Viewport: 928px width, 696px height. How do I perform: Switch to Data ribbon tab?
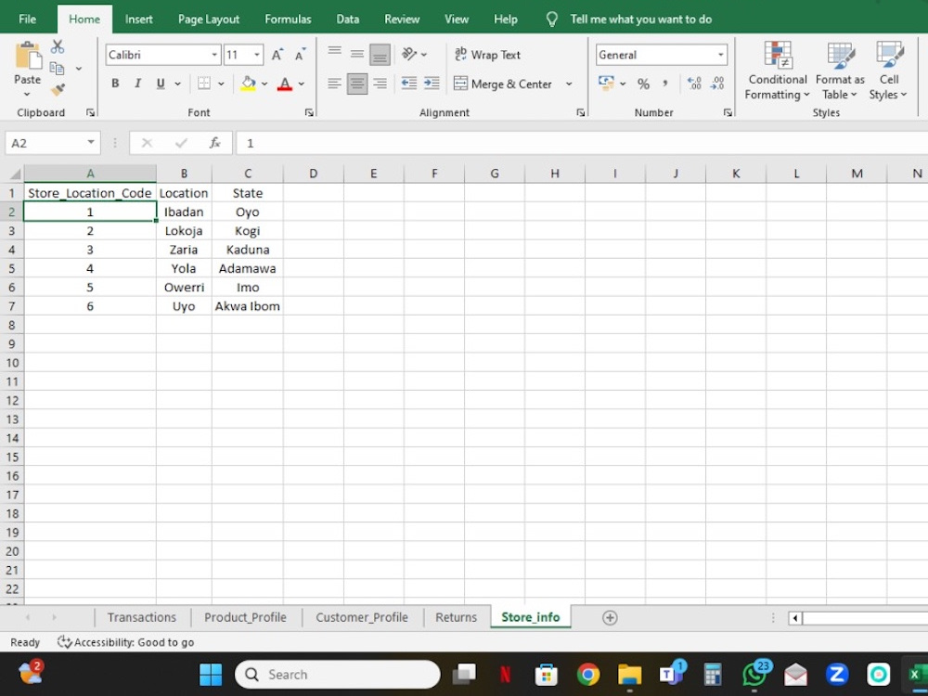click(347, 19)
